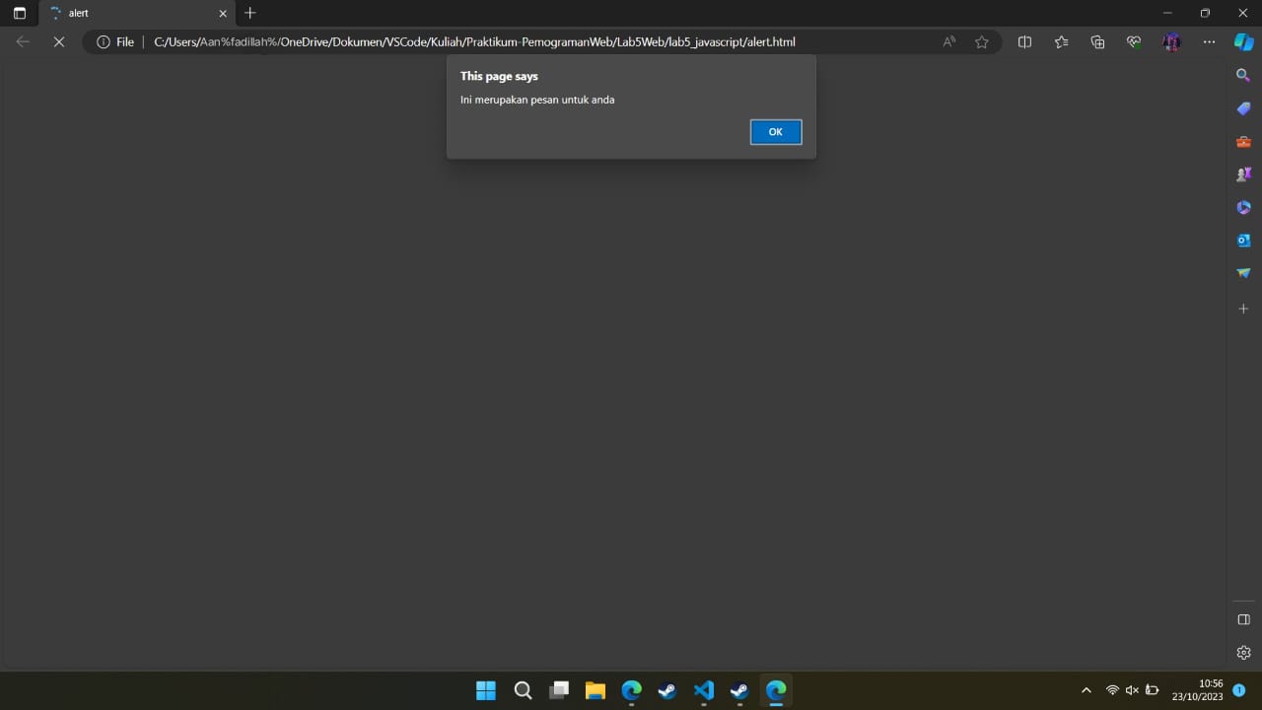Open the Edge profile avatar

[1171, 41]
